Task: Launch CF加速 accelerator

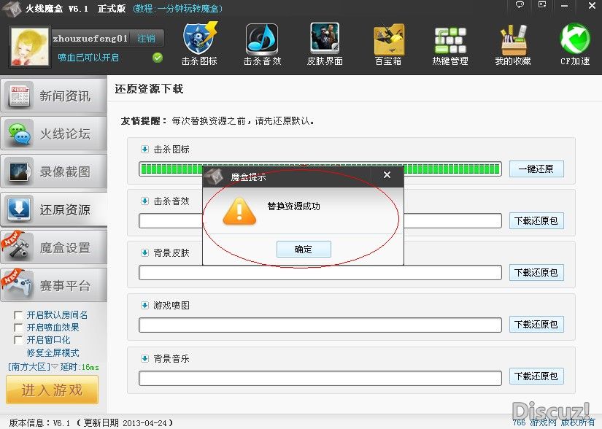Action: [x=575, y=45]
